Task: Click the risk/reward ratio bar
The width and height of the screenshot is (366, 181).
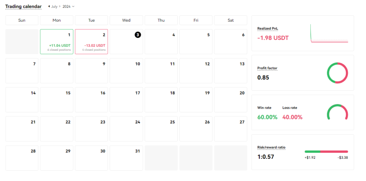Action: [x=326, y=151]
